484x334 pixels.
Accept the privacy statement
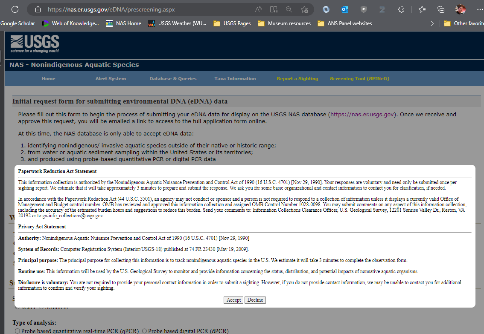[x=233, y=300]
